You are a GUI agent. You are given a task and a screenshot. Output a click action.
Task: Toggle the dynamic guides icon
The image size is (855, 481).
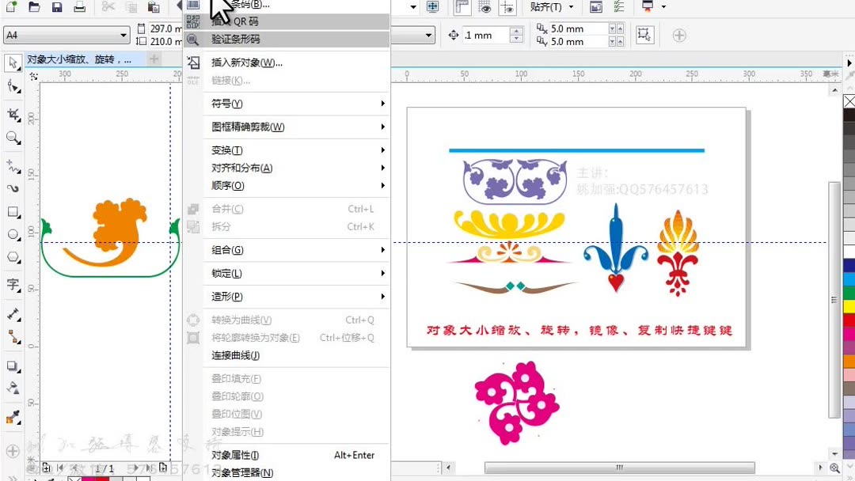coord(509,8)
